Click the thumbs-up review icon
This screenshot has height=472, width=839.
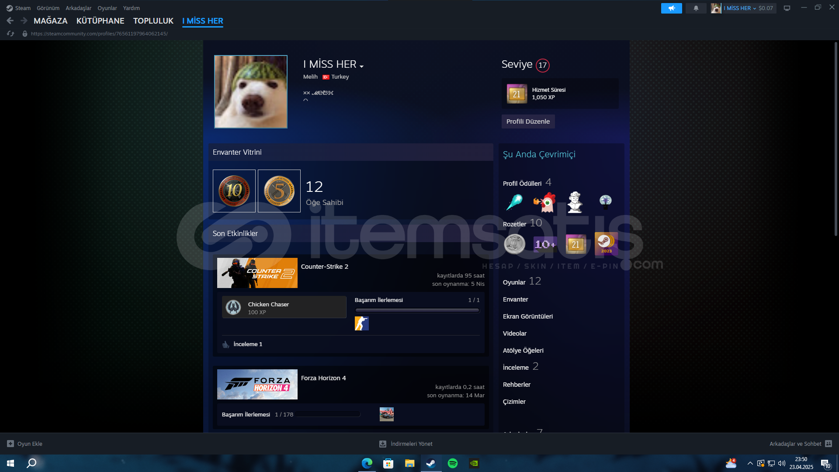click(x=225, y=344)
